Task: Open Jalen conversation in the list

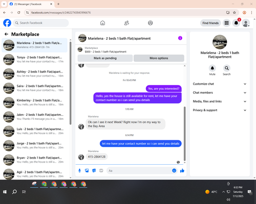Action: (34, 117)
